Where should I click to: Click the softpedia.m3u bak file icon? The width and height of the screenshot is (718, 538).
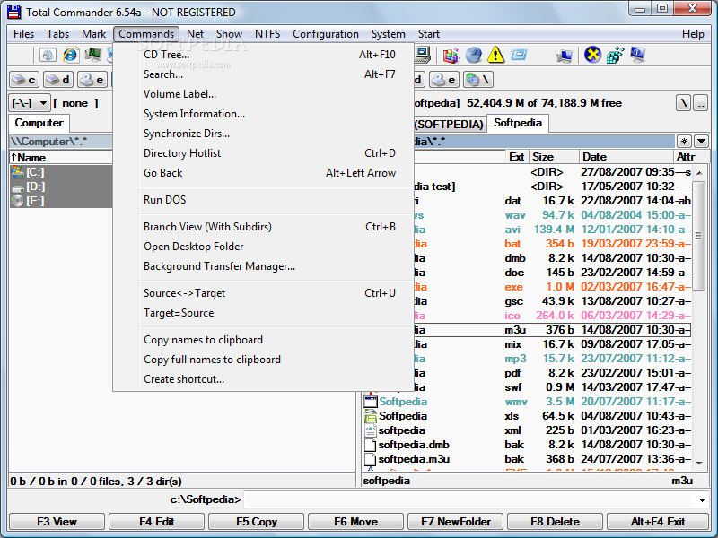pos(370,459)
